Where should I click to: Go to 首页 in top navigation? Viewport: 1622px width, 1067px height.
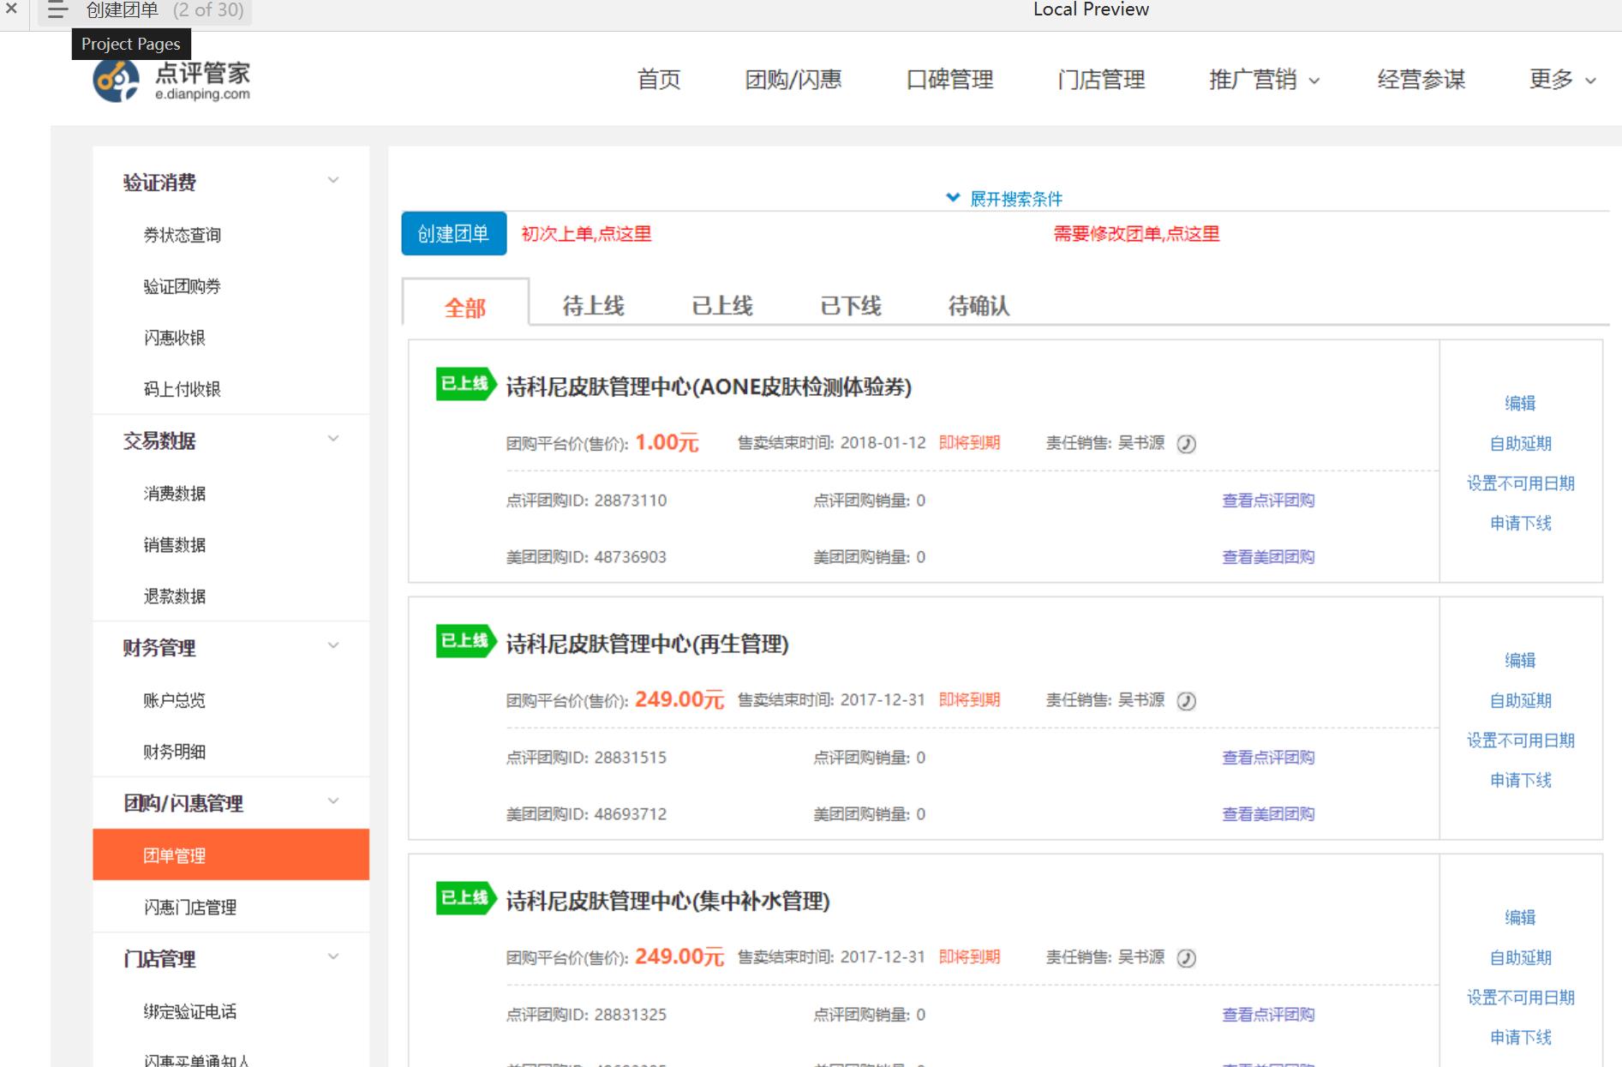(x=659, y=80)
